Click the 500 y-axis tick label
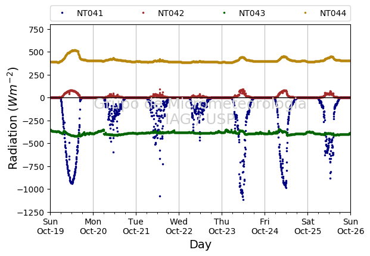 tap(36, 52)
